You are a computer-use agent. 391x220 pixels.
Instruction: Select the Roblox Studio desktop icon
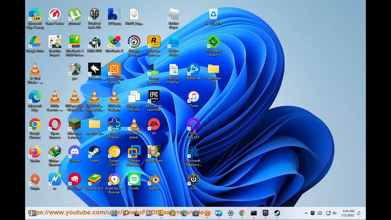pos(174,46)
